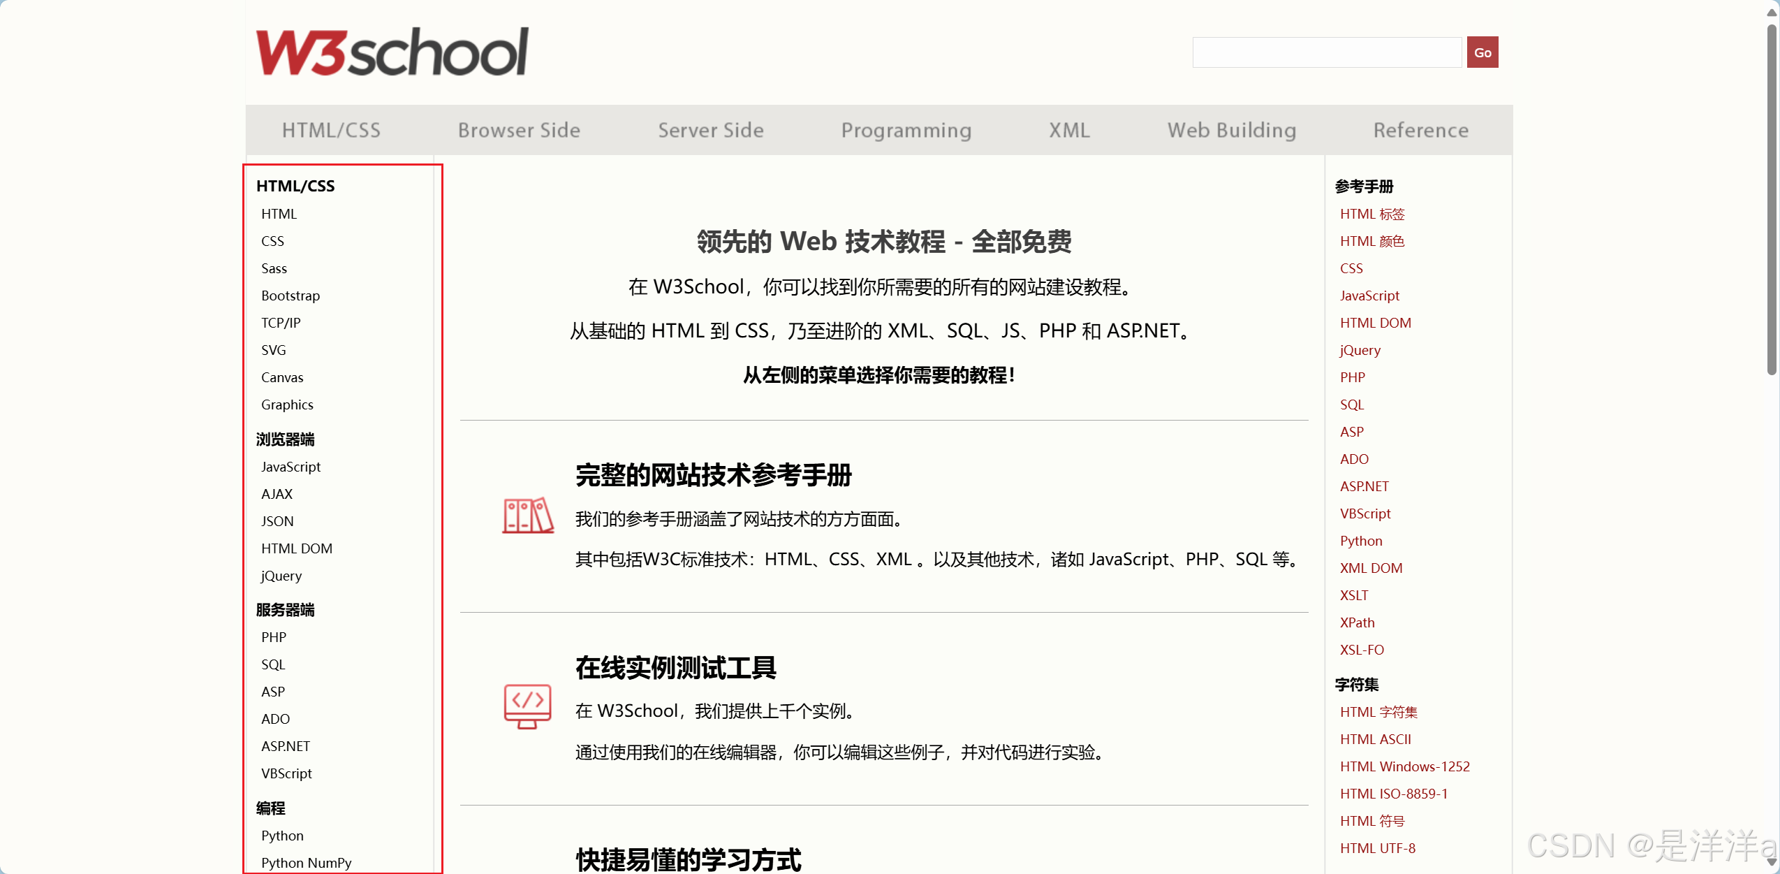This screenshot has height=874, width=1780.
Task: Open the HTML 标签 reference link
Action: 1372,214
